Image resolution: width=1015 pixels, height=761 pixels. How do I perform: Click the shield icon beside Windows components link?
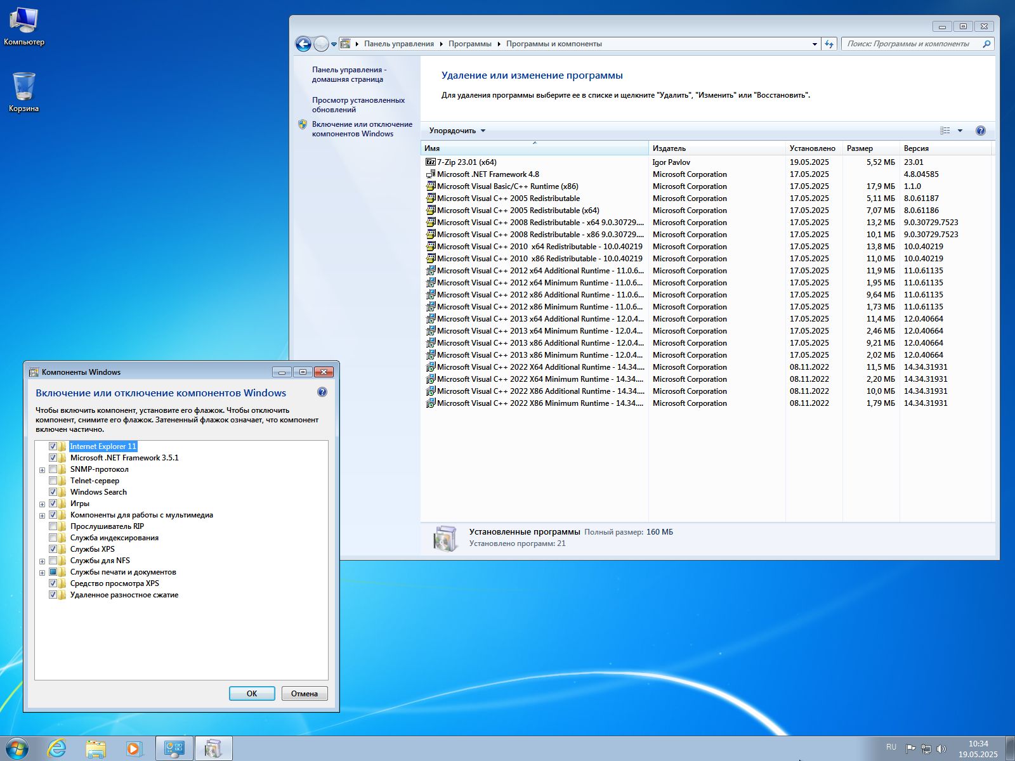[303, 124]
